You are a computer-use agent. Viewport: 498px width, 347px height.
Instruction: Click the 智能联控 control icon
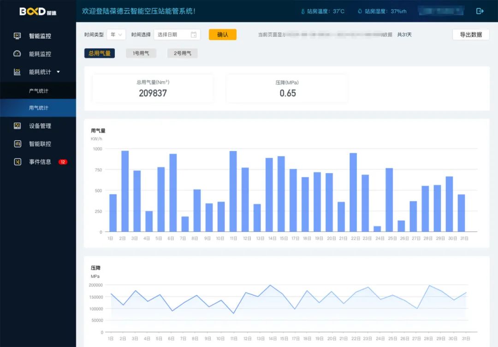pos(18,144)
